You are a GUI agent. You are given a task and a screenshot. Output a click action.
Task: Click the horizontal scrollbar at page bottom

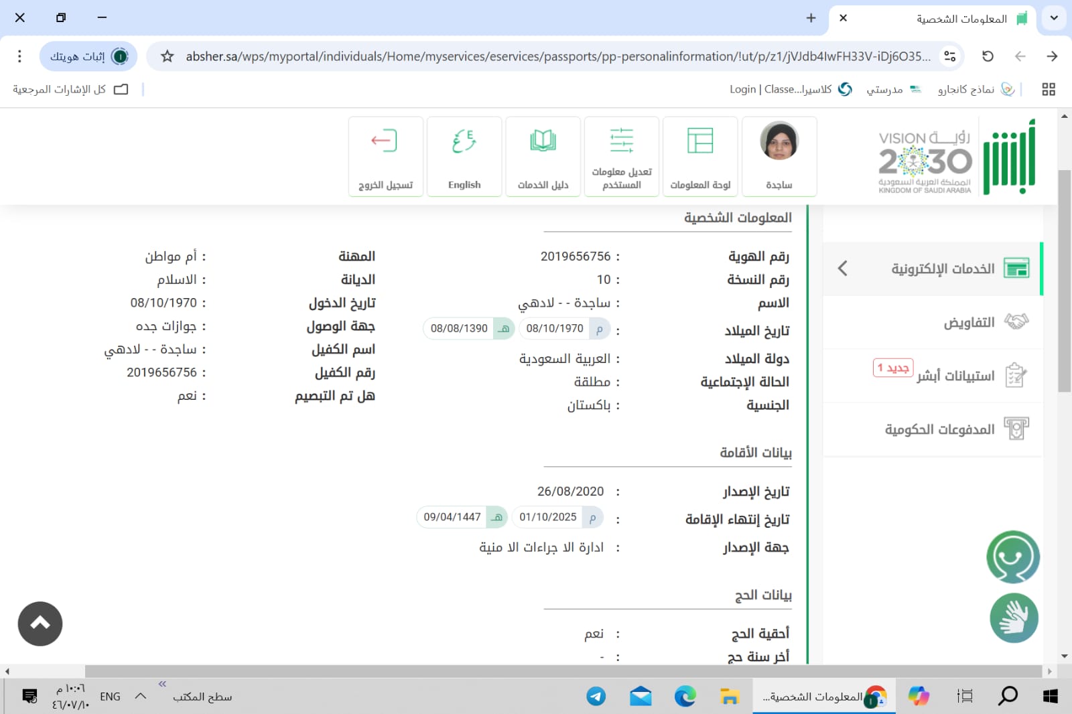tap(563, 671)
